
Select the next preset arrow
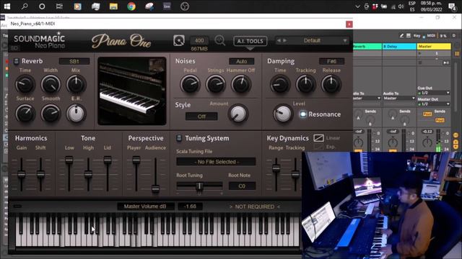pyautogui.click(x=284, y=40)
